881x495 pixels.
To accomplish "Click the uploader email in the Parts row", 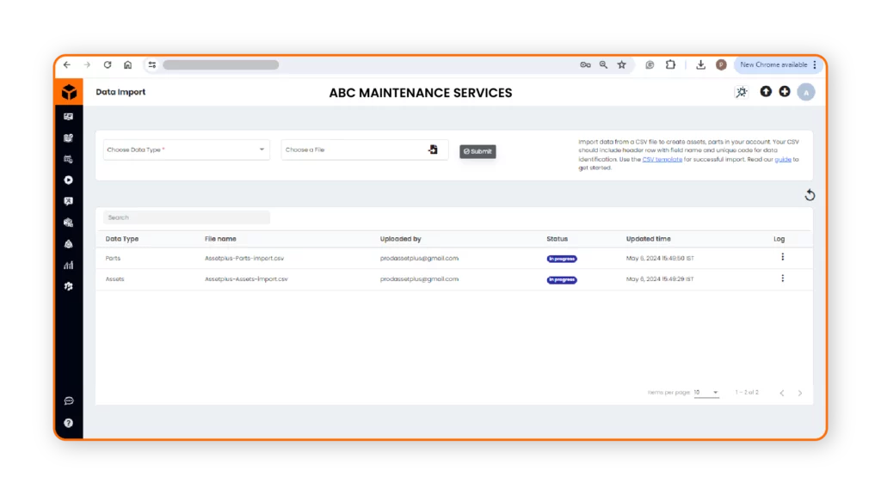I will (x=419, y=258).
